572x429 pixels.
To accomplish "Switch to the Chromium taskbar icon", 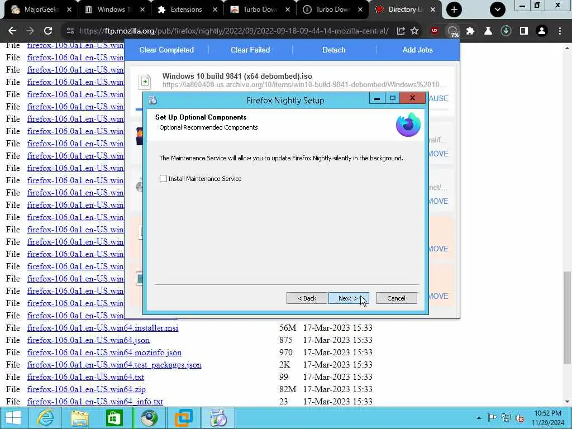I will (x=149, y=418).
